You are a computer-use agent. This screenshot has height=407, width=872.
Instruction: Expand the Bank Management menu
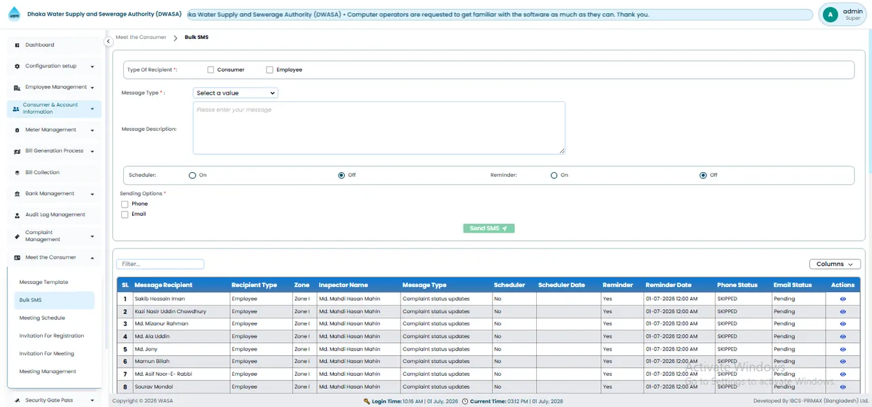92,194
